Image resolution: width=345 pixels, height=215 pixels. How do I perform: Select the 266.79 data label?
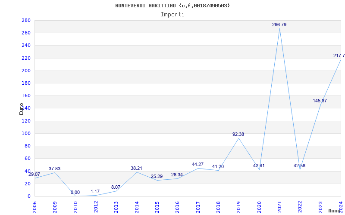tap(279, 25)
